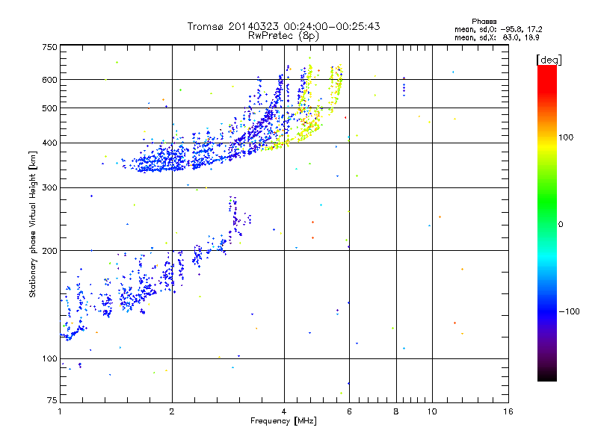Click the x-axis tick label '4'
Image resolution: width=598 pixels, height=448 pixels.
[284, 411]
